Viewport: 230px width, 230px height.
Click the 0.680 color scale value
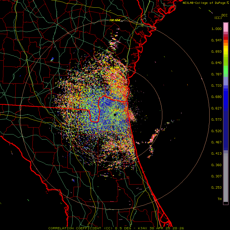216,97
